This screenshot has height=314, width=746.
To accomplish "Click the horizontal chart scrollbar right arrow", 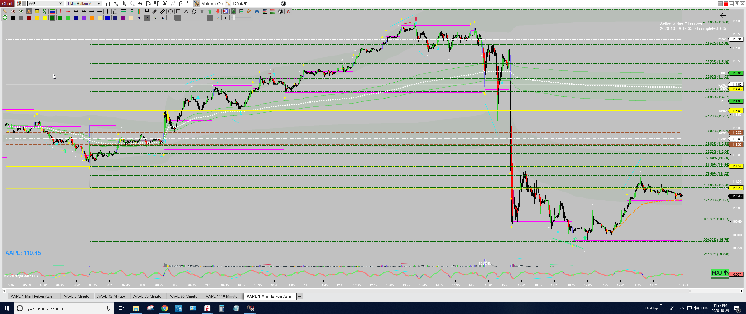I will (x=742, y=291).
